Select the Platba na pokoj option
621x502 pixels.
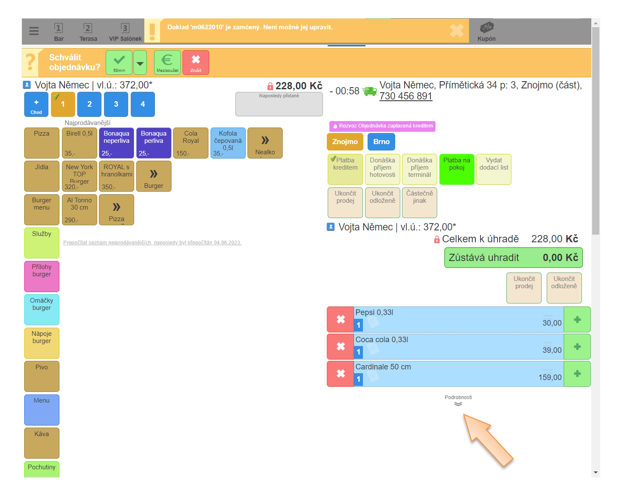456,169
